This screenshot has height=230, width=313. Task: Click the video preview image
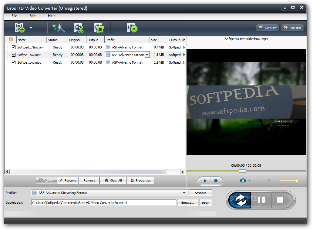(x=246, y=102)
